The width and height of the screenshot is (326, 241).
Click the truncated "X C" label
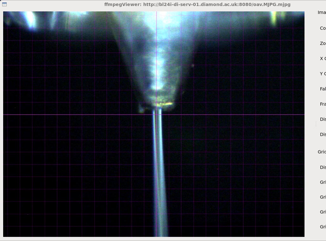[323, 59]
